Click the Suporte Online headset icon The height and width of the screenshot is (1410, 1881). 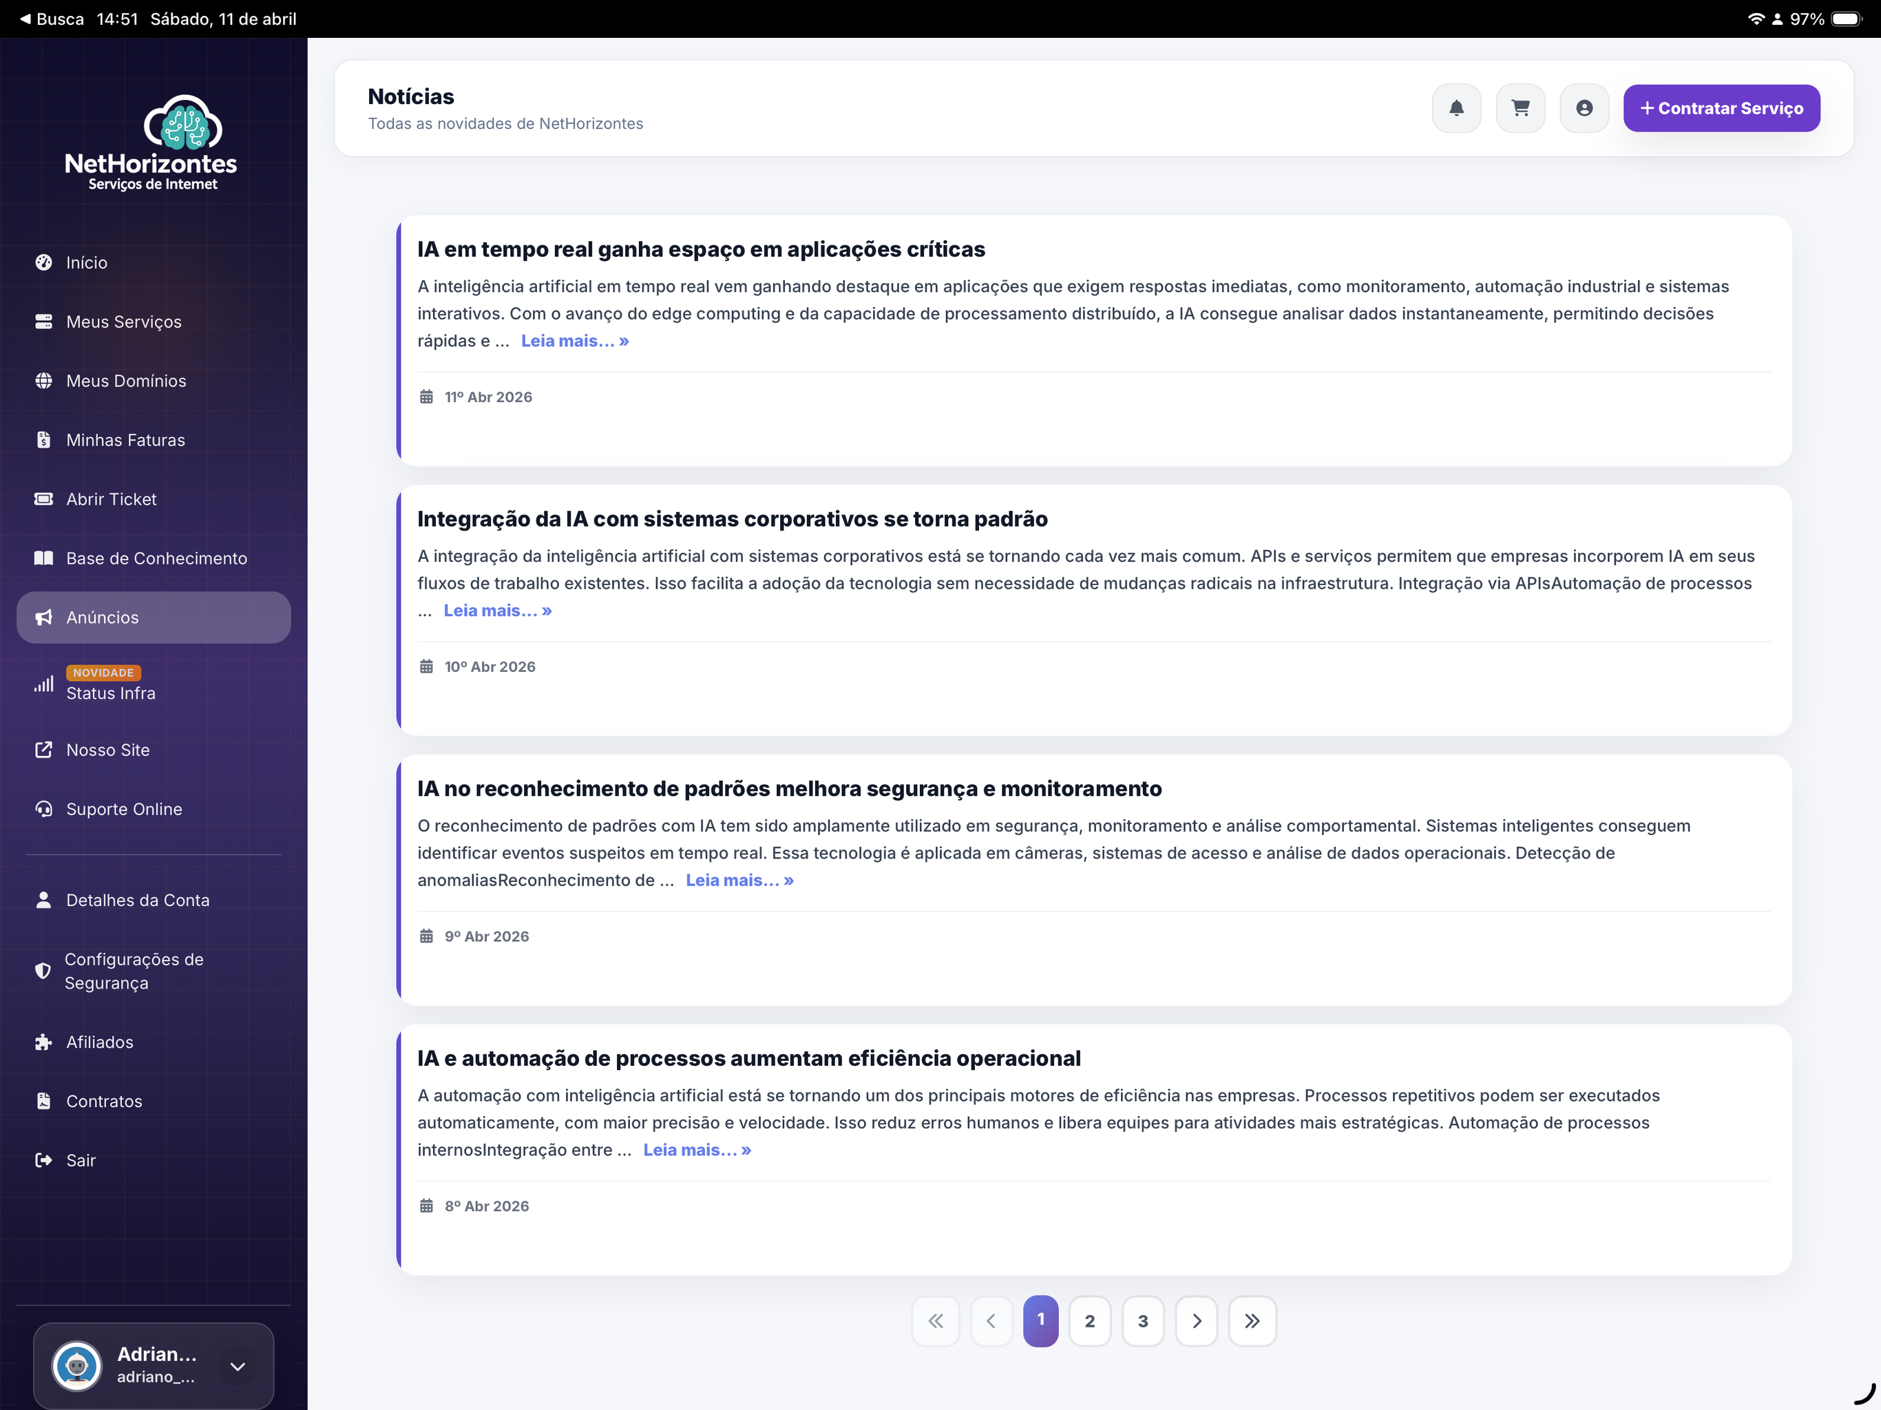(x=43, y=809)
